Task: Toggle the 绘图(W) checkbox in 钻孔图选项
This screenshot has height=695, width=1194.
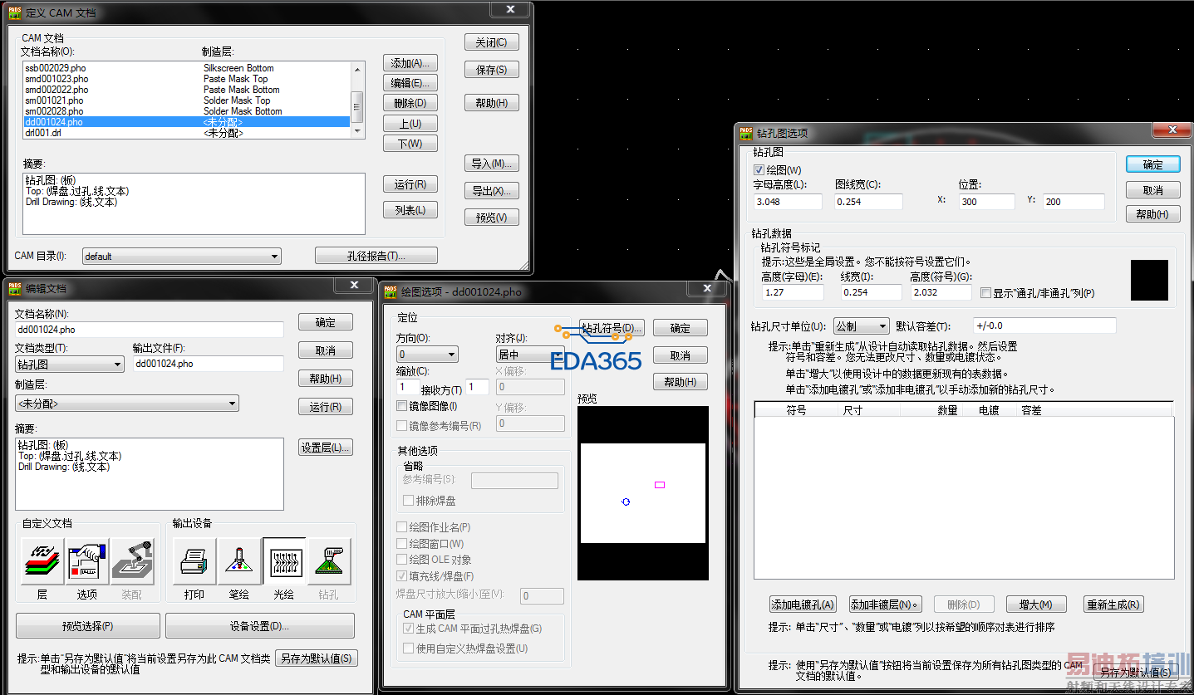Action: coord(759,170)
